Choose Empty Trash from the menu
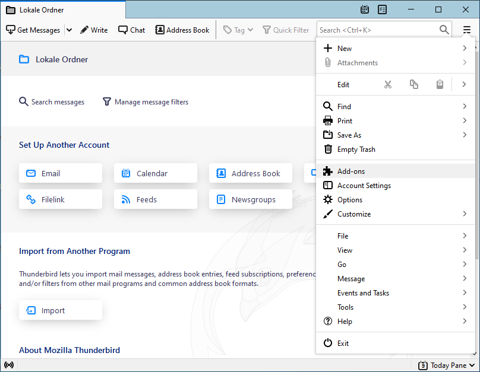 pos(395,149)
